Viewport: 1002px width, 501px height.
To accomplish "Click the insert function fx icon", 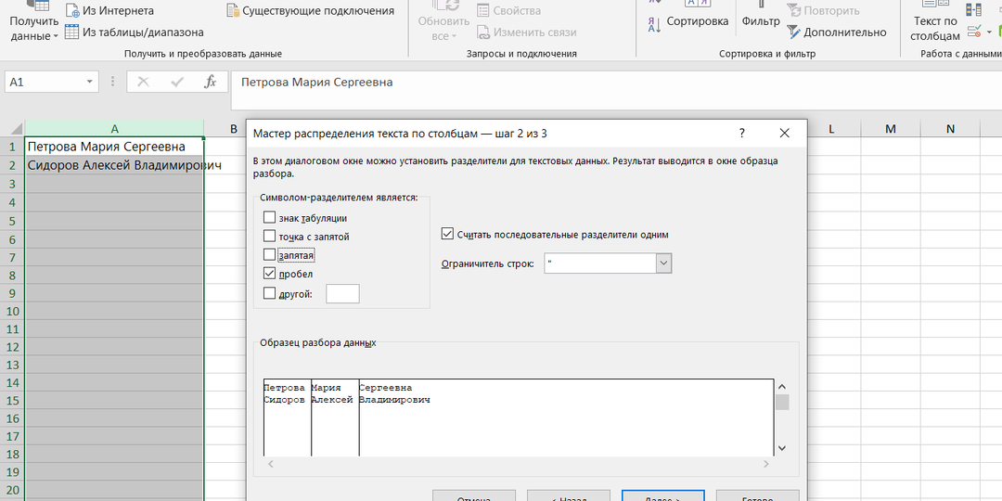I will point(211,82).
